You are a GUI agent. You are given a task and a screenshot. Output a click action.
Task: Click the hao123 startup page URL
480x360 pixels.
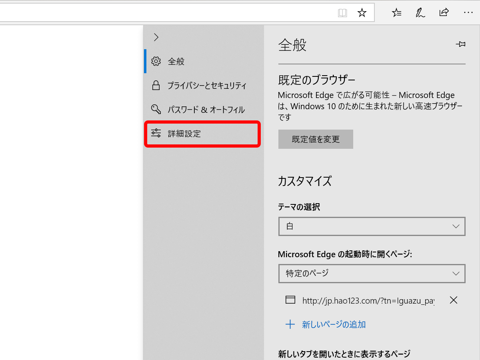click(368, 300)
